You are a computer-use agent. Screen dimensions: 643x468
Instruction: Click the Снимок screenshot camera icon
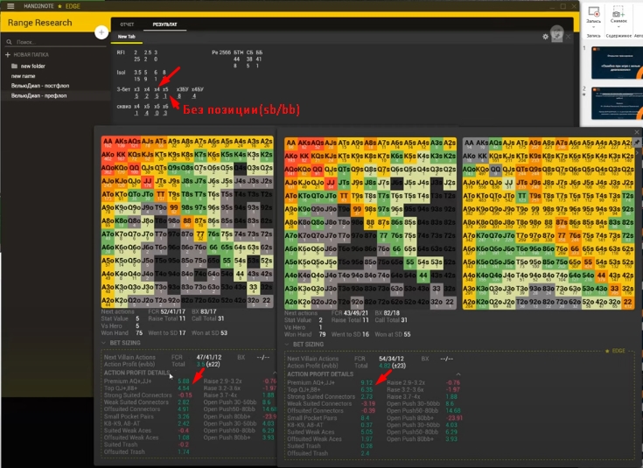(x=619, y=11)
